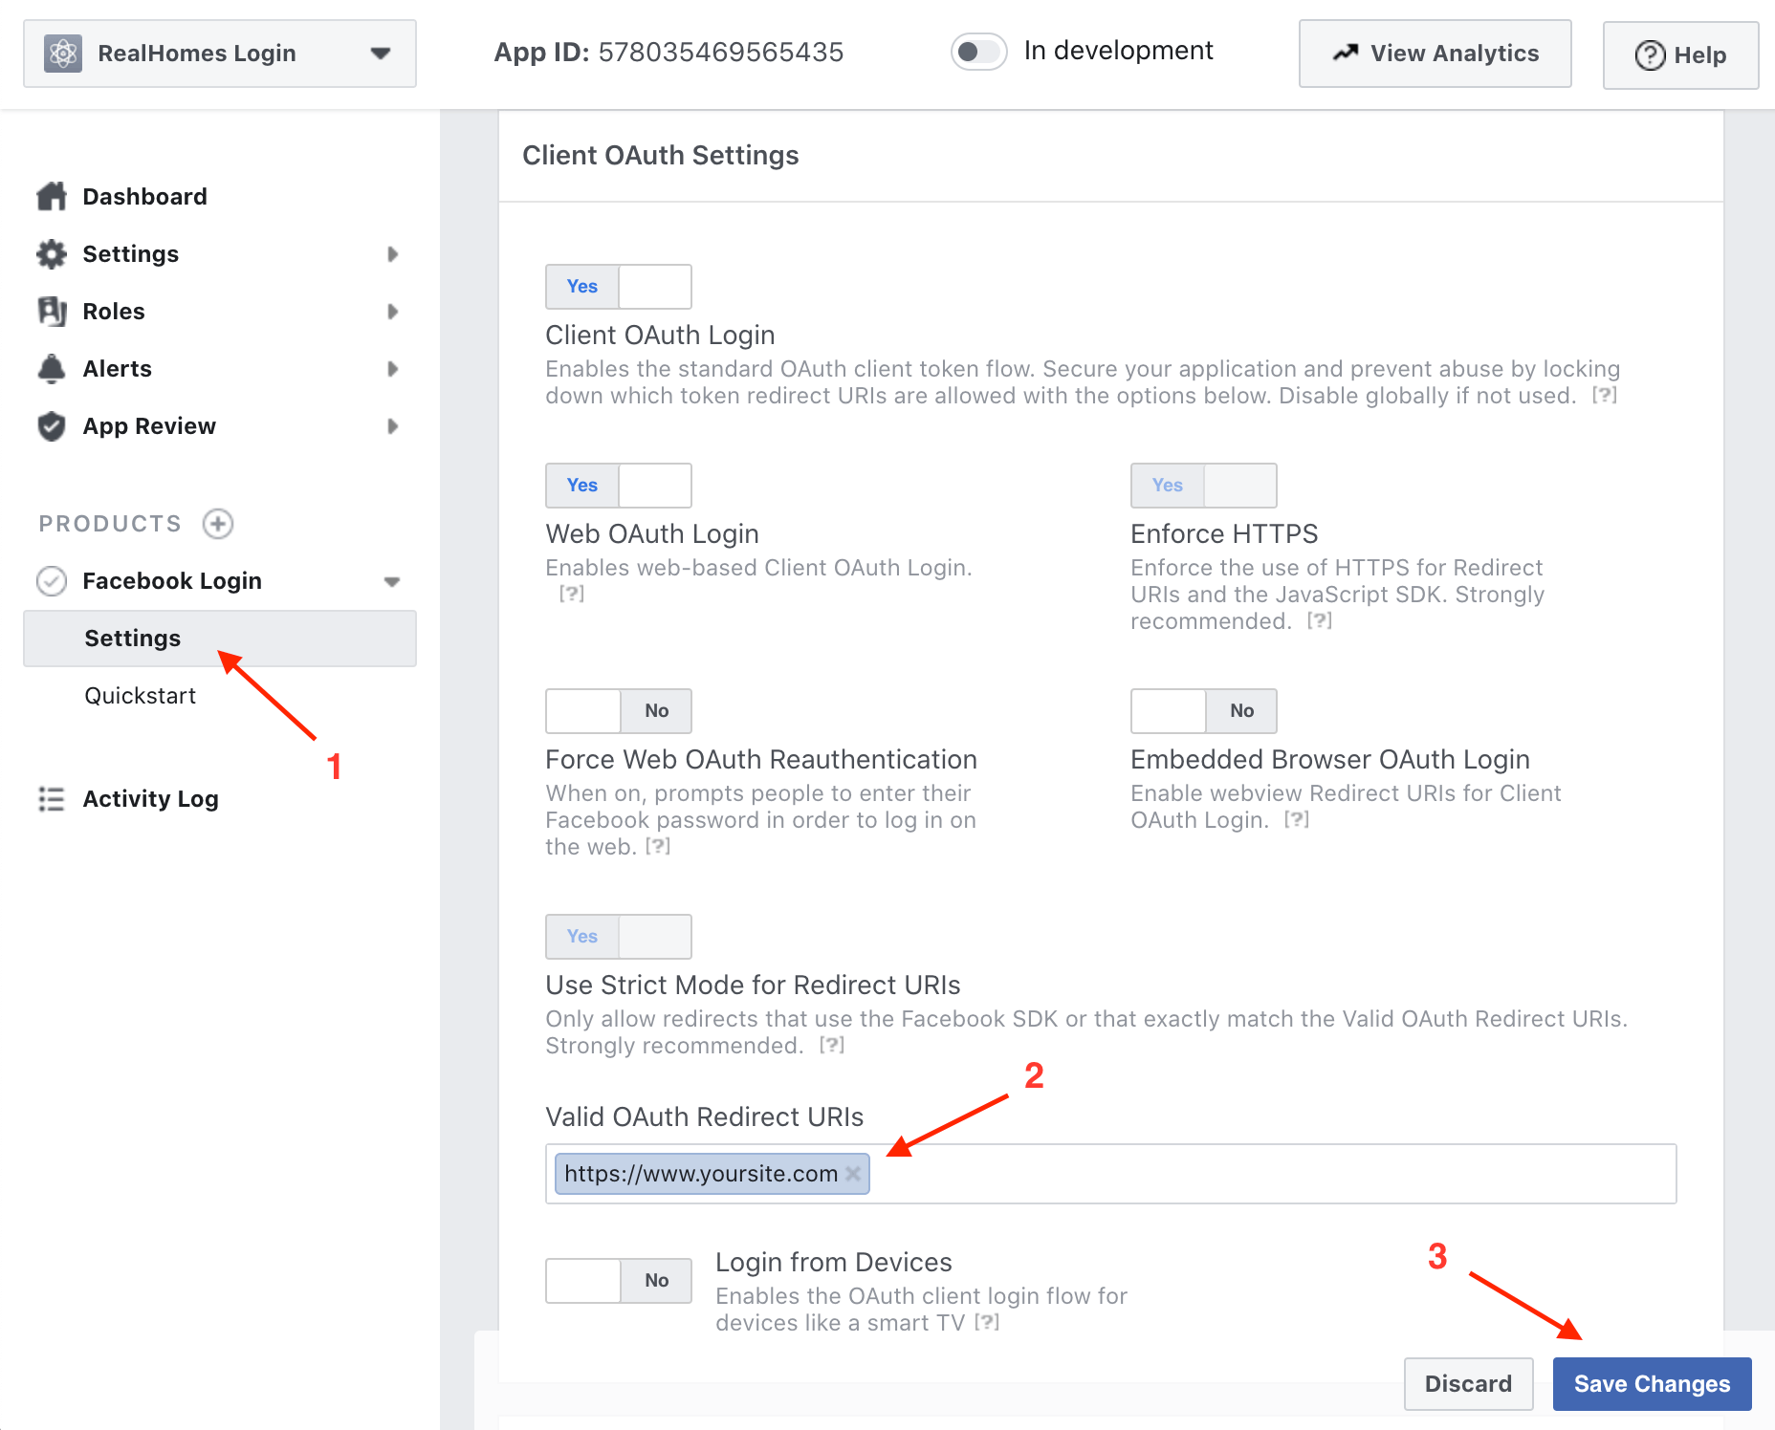Screen dimensions: 1775x1430
Task: Toggle the In development status switch
Action: [978, 52]
